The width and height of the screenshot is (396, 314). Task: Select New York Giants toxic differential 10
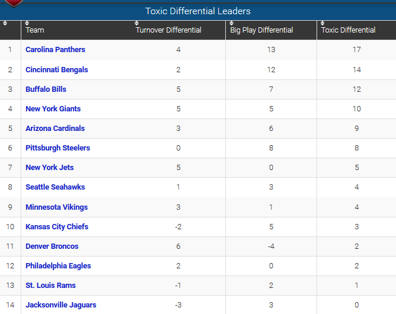357,109
